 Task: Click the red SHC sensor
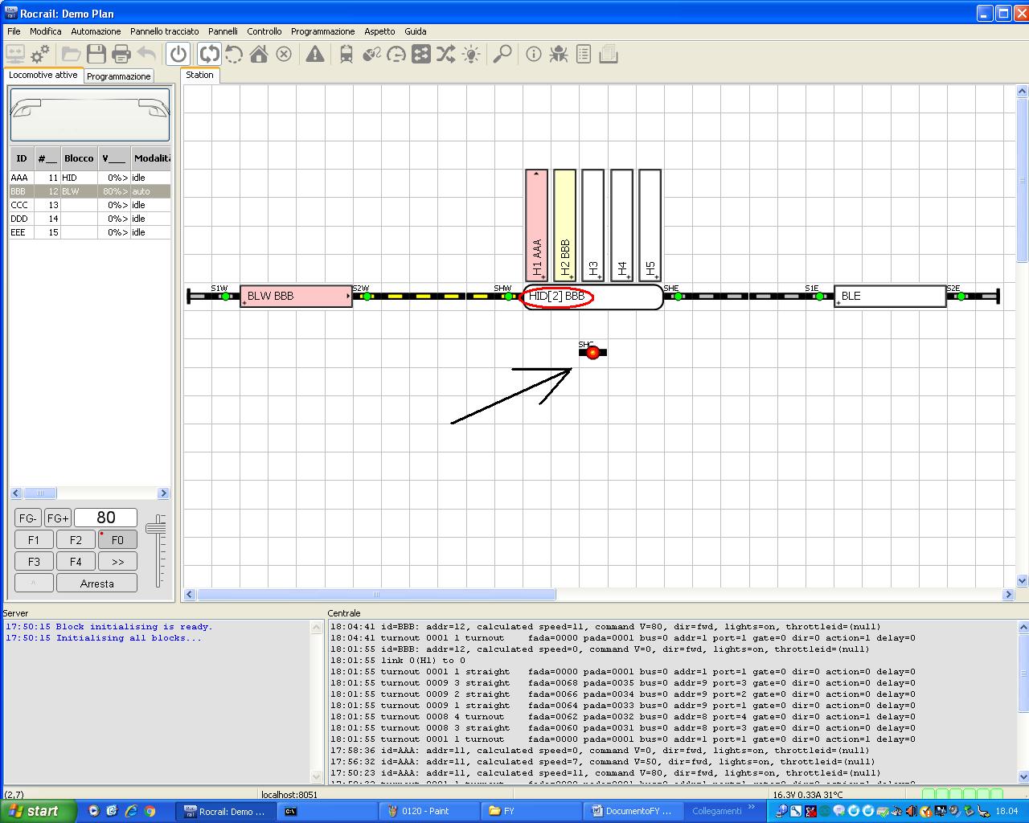[593, 352]
